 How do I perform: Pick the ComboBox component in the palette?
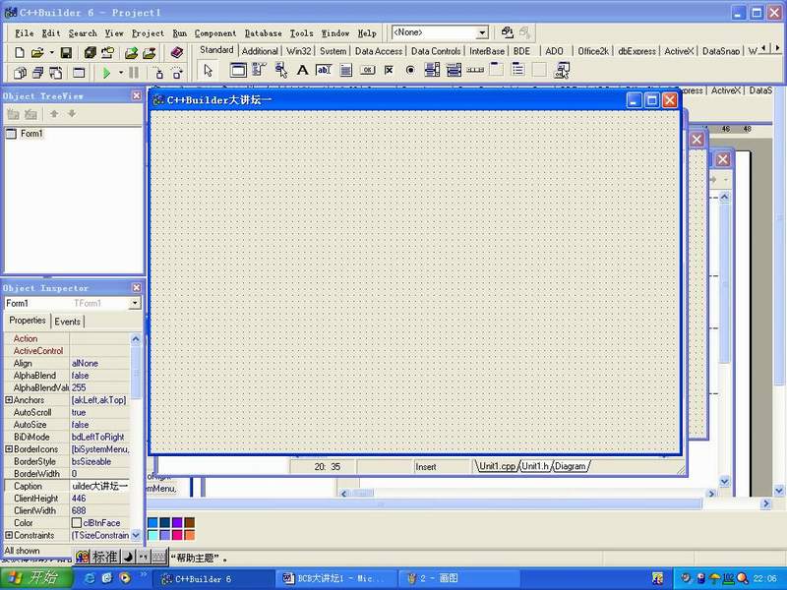pos(454,70)
